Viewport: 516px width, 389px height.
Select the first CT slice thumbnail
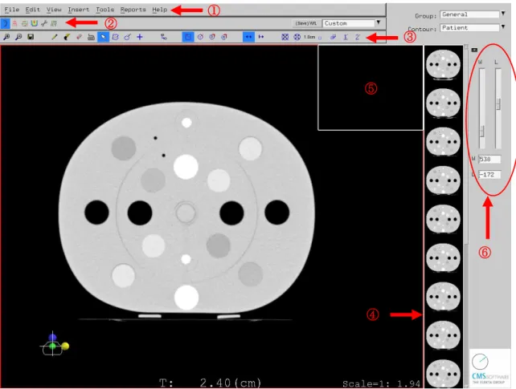click(443, 64)
